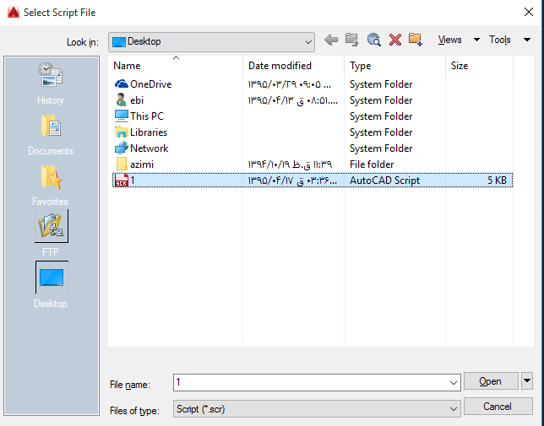
Task: Sort by Type column header
Action: 394,66
